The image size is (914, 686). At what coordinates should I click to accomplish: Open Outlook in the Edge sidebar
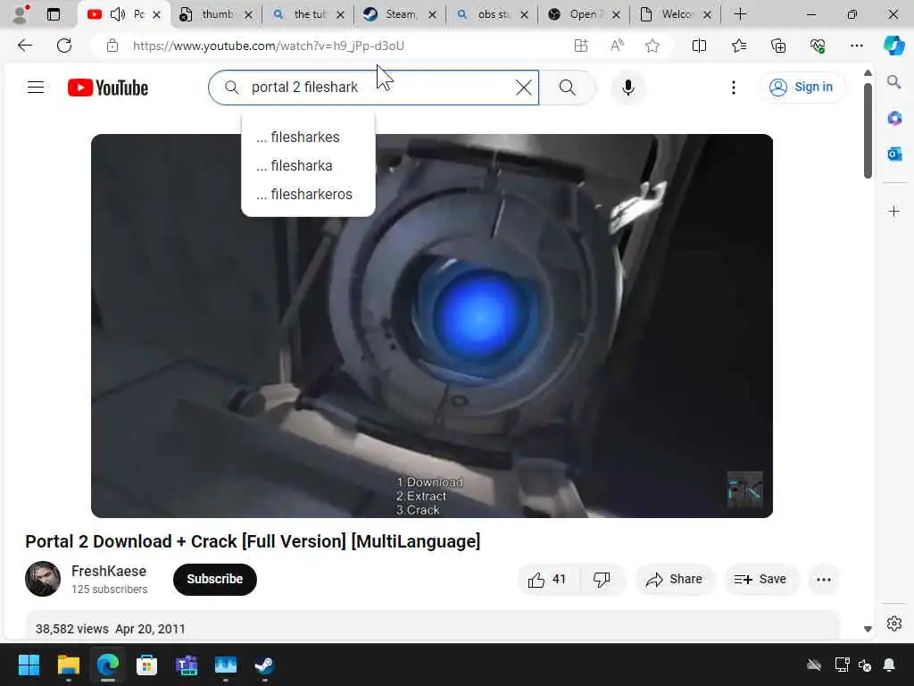click(893, 154)
